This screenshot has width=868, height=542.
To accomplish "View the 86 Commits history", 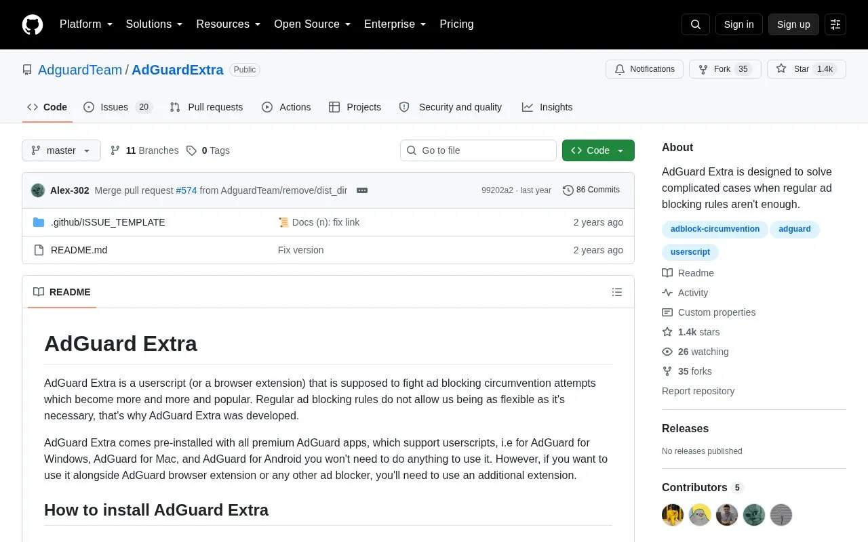I will click(591, 190).
